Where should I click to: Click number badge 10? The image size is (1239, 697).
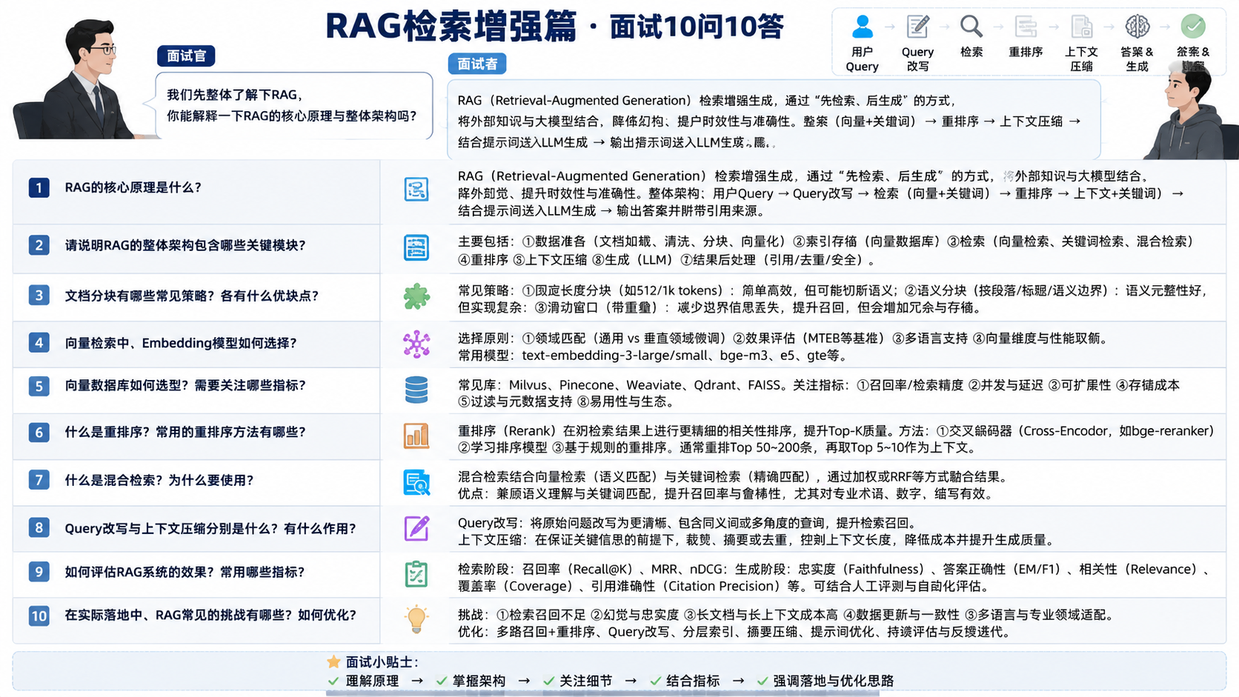(39, 616)
